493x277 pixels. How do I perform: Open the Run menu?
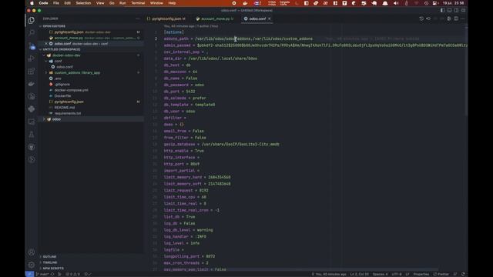tap(122, 3)
